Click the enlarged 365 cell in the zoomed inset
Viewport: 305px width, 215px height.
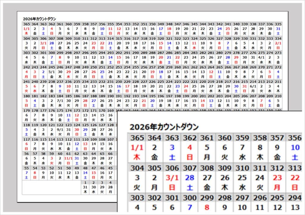pos(137,138)
